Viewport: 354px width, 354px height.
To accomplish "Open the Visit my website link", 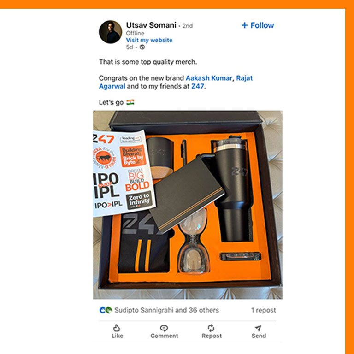I will [149, 40].
